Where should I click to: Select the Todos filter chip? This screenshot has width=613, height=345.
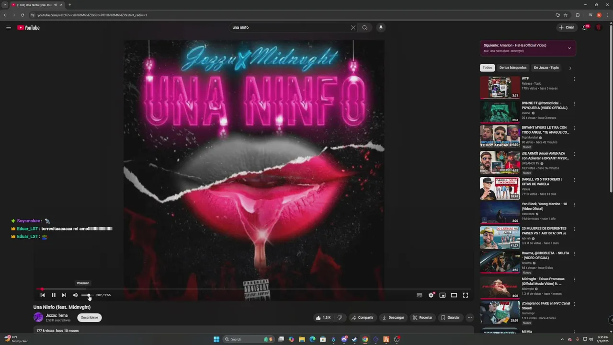pos(487,68)
